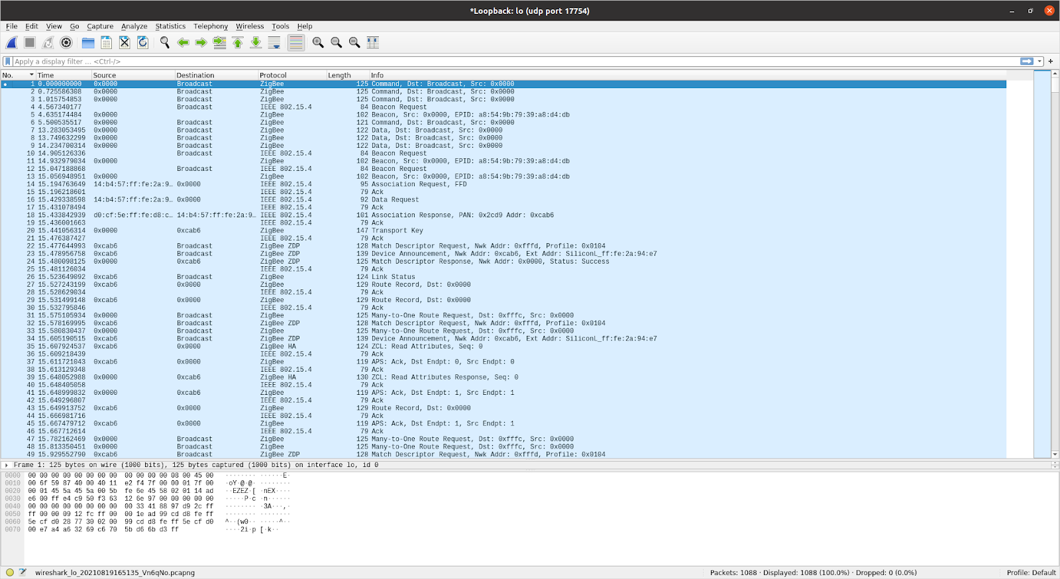Sort packets by Protocol column header
The height and width of the screenshot is (579, 1060).
[292, 76]
